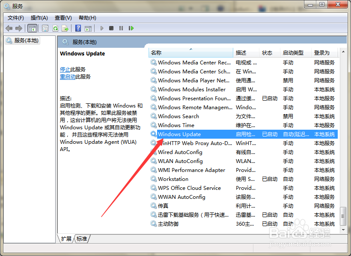Open the Properties toolbar icon
The image size is (351, 256).
(x=45, y=28)
